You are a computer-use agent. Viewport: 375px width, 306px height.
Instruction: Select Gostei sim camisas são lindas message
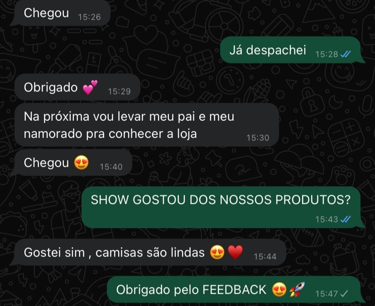pyautogui.click(x=148, y=252)
